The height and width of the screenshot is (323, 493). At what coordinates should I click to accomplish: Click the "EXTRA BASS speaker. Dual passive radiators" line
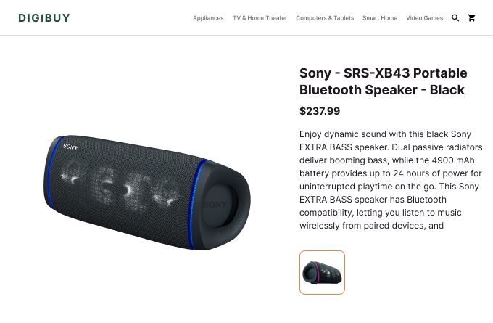pyautogui.click(x=390, y=147)
